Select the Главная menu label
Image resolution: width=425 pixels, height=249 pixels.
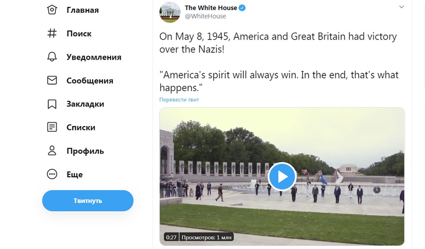(x=83, y=10)
